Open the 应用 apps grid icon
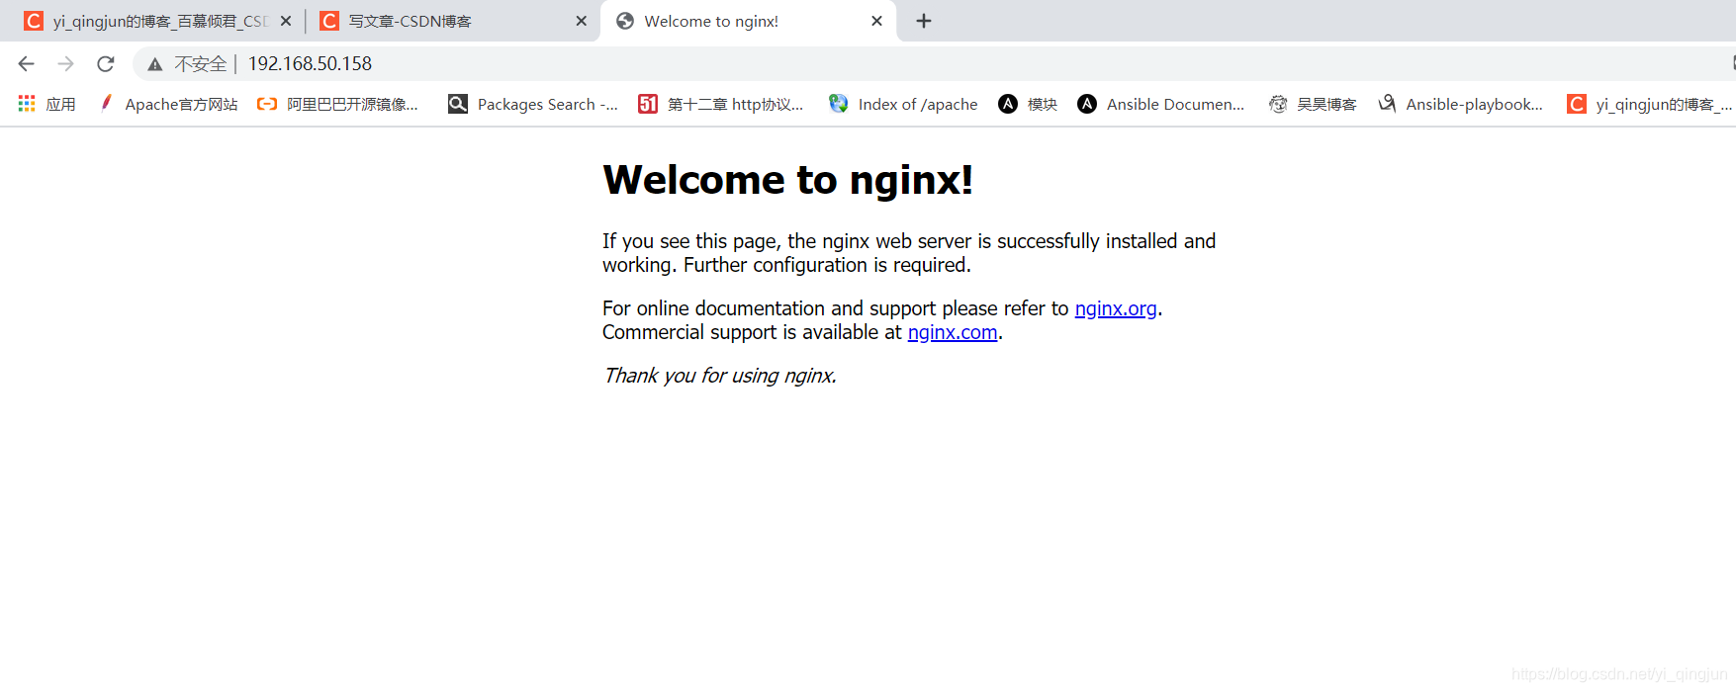This screenshot has height=692, width=1736. click(x=27, y=104)
